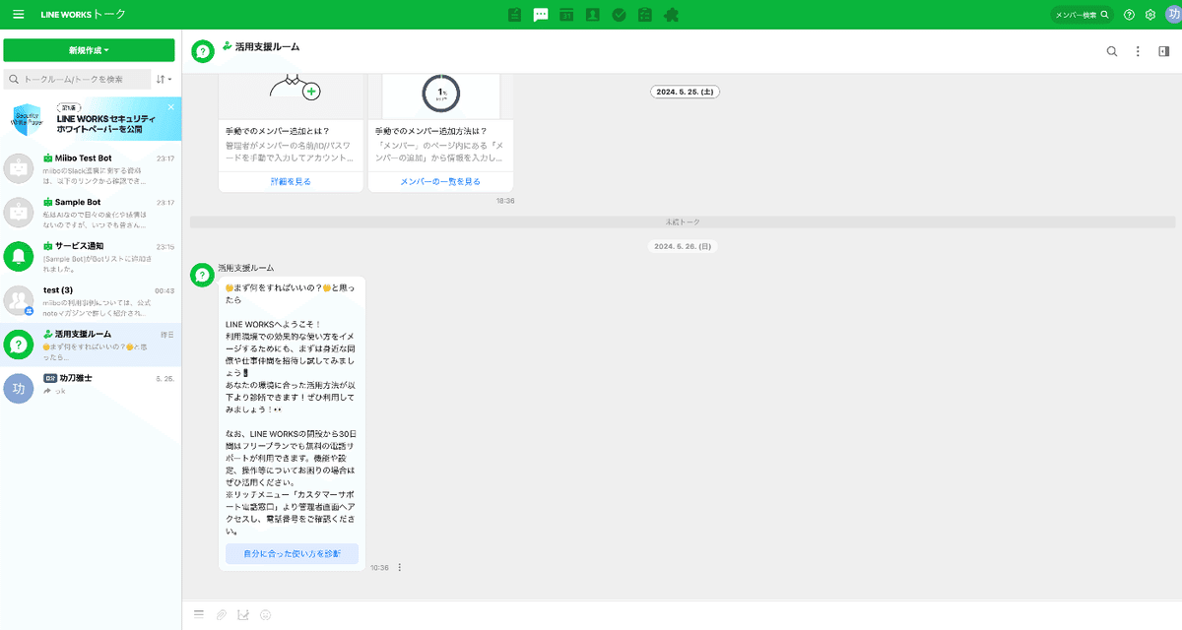
Task: Search within the talk room using magnifier icon
Action: (1112, 51)
